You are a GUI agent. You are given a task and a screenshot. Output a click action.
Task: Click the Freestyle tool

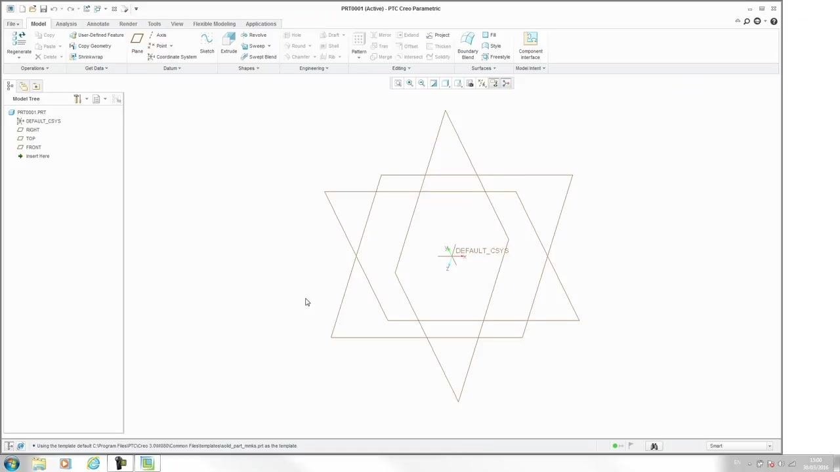point(496,57)
